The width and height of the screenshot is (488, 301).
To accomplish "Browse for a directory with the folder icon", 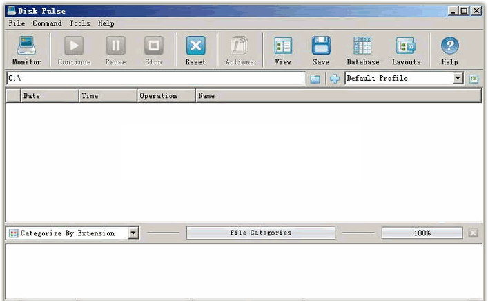I will click(x=315, y=79).
